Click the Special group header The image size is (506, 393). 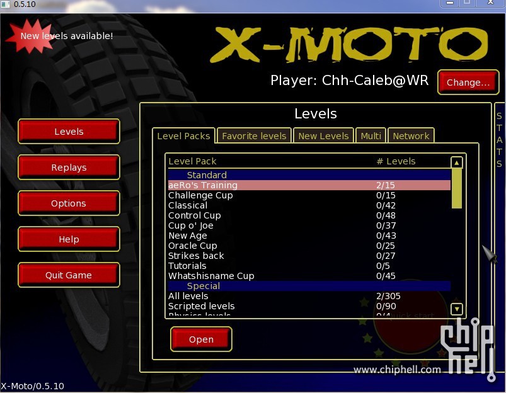[x=309, y=286]
